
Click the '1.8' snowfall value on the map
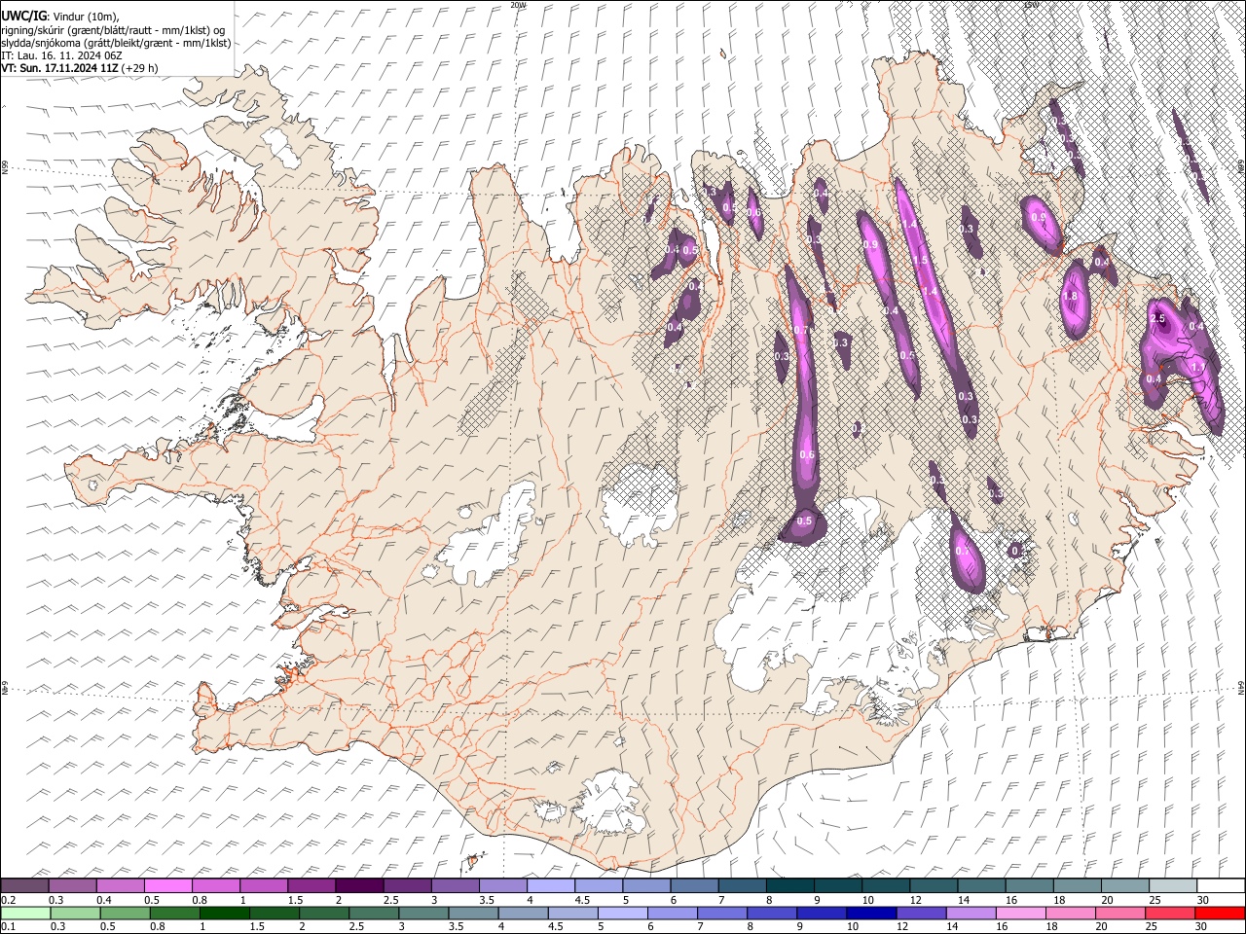pyautogui.click(x=1071, y=296)
